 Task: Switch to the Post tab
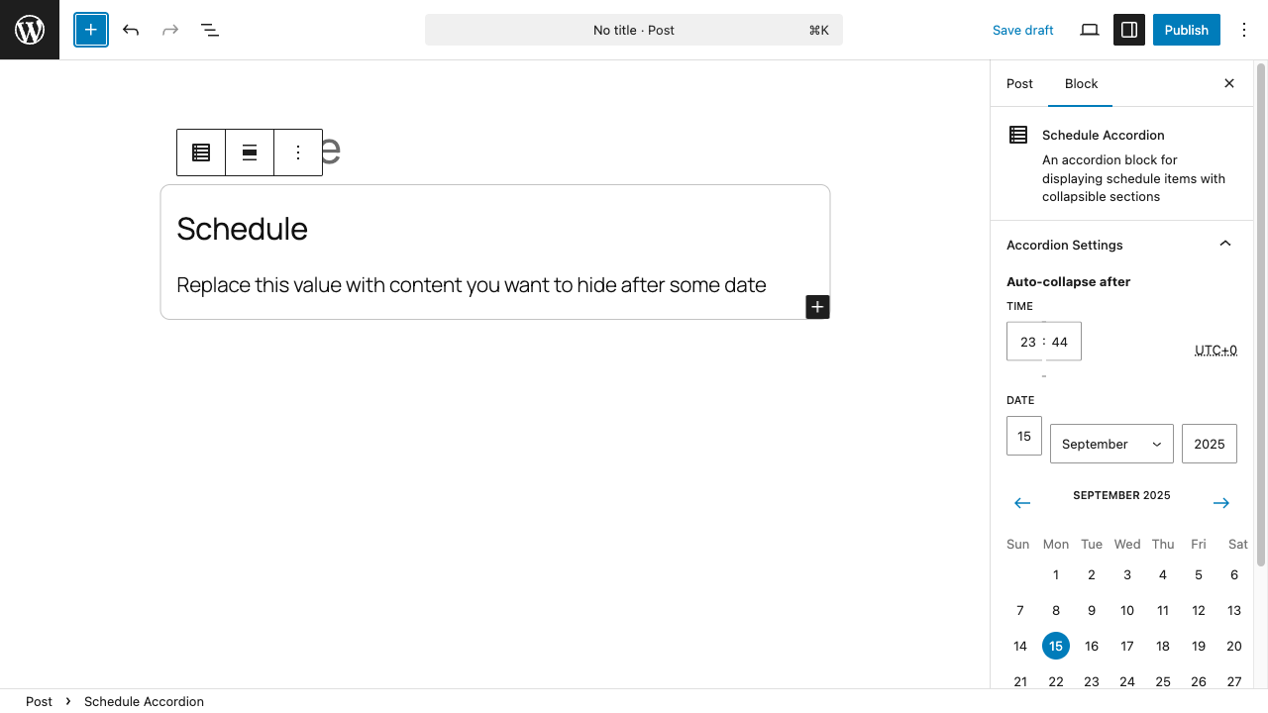tap(1019, 84)
